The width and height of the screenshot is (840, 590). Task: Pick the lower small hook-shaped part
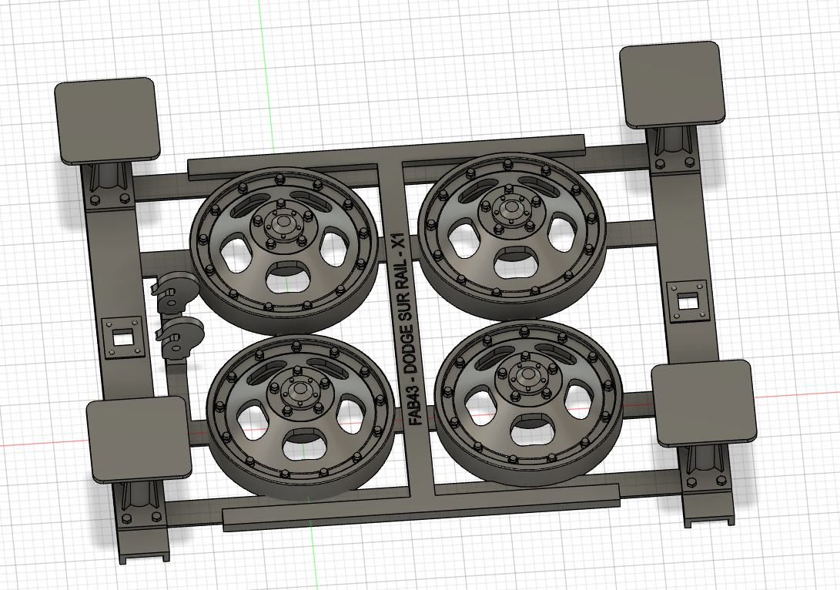180,337
